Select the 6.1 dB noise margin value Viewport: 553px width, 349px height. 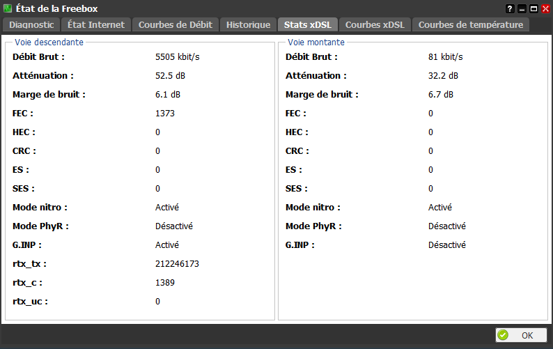(x=168, y=95)
